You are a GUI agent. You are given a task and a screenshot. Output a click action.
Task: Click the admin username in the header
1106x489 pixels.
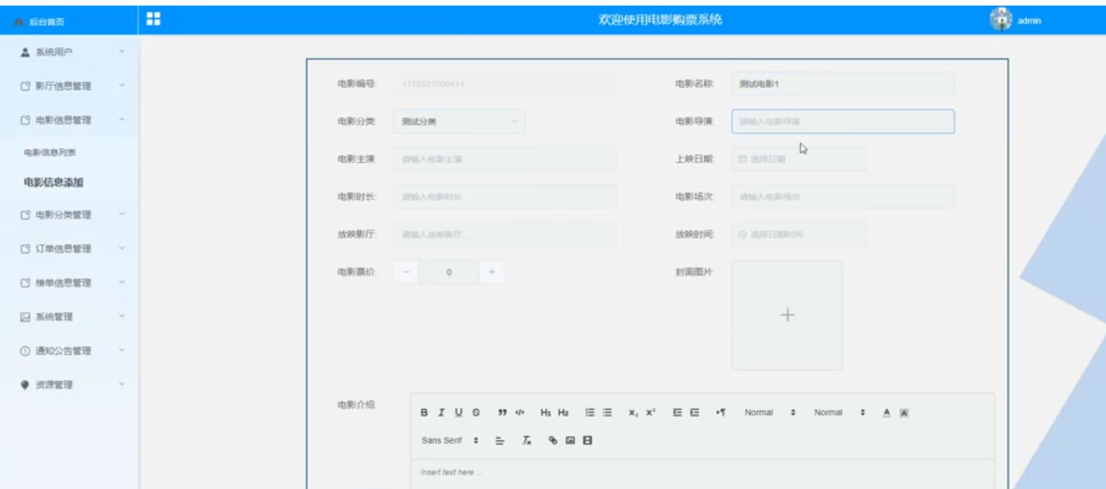click(x=1029, y=20)
